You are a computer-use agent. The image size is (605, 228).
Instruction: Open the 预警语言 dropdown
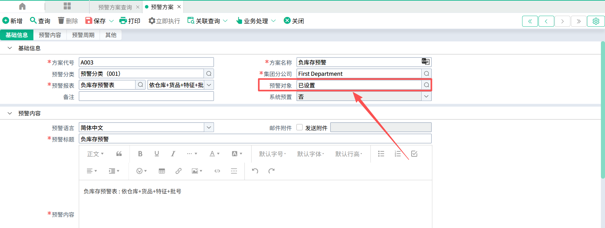(x=209, y=127)
